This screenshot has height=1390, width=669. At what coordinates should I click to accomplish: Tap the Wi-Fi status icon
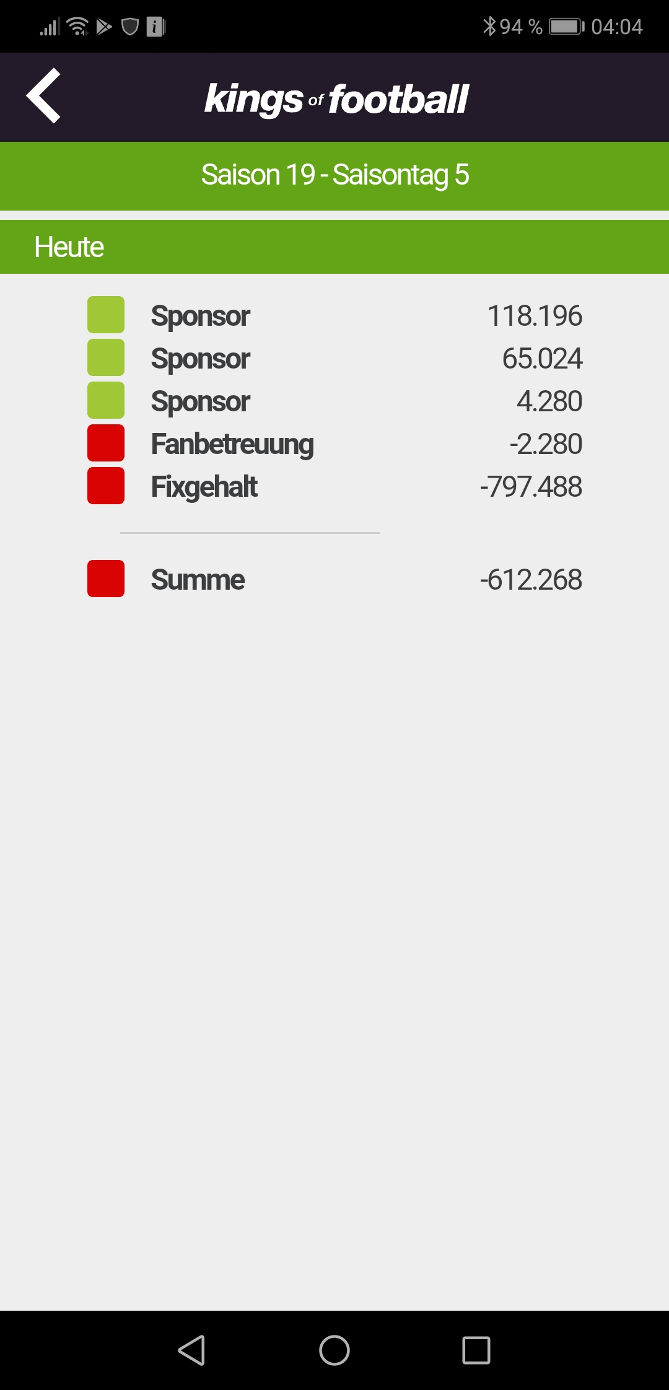pyautogui.click(x=77, y=26)
